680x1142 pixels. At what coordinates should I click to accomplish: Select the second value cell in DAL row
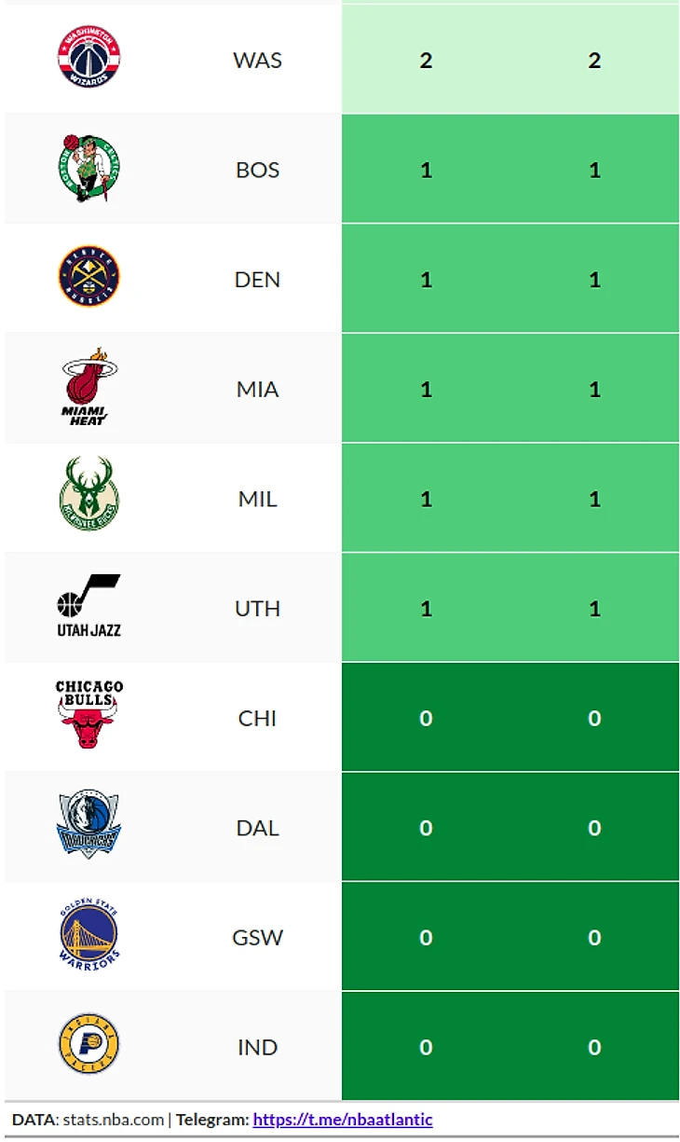[594, 828]
